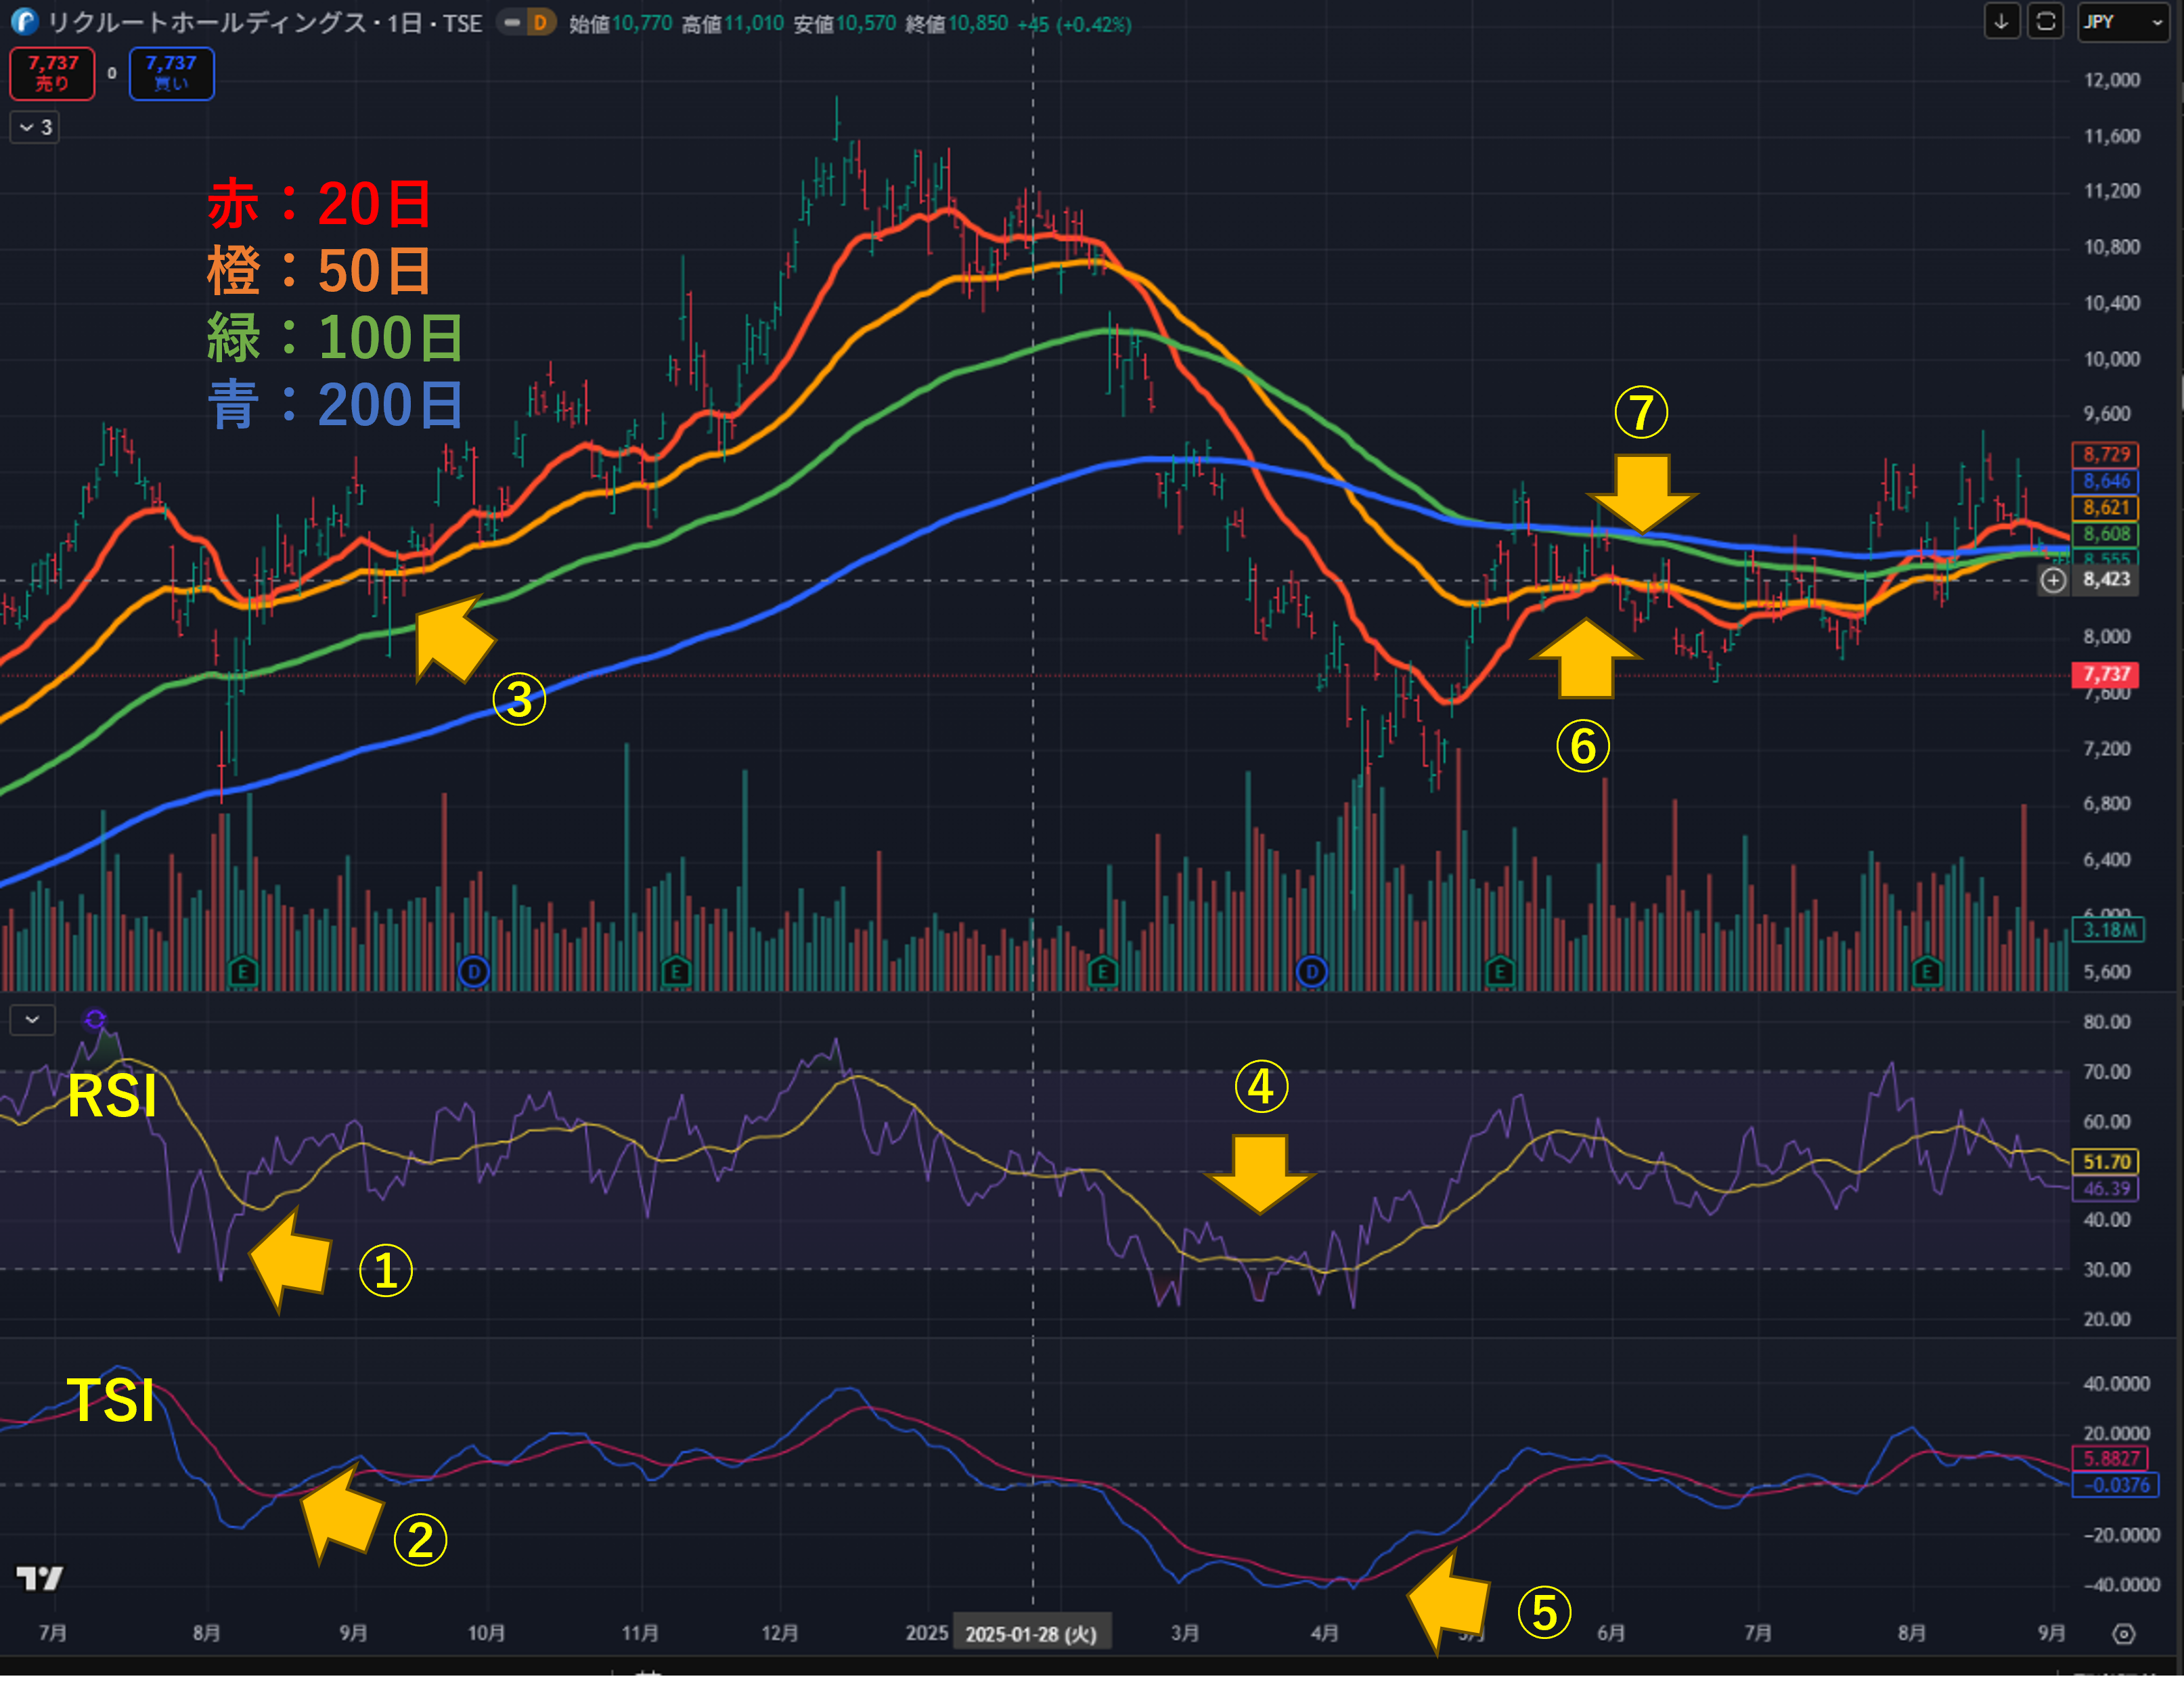Image resolution: width=2184 pixels, height=1683 pixels.
Task: Collapse the RSI pane legend chevron
Action: (x=32, y=1020)
